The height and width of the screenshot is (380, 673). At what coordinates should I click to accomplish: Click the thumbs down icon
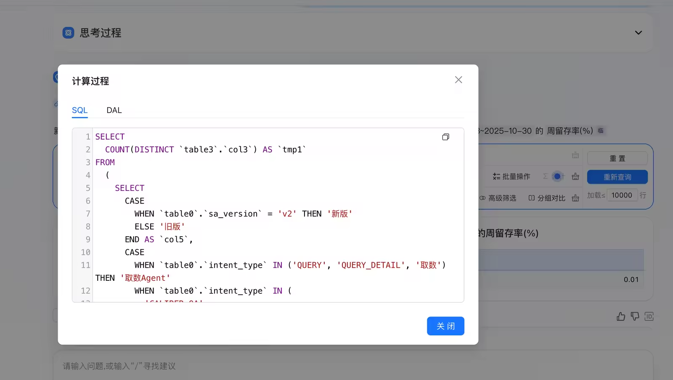[635, 317]
